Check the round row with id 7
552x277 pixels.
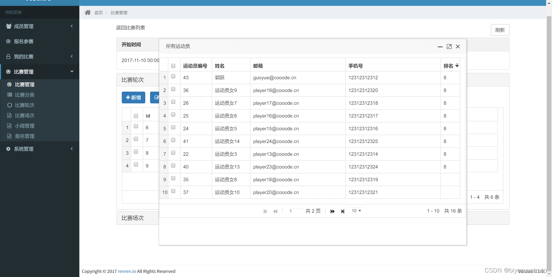[136, 139]
